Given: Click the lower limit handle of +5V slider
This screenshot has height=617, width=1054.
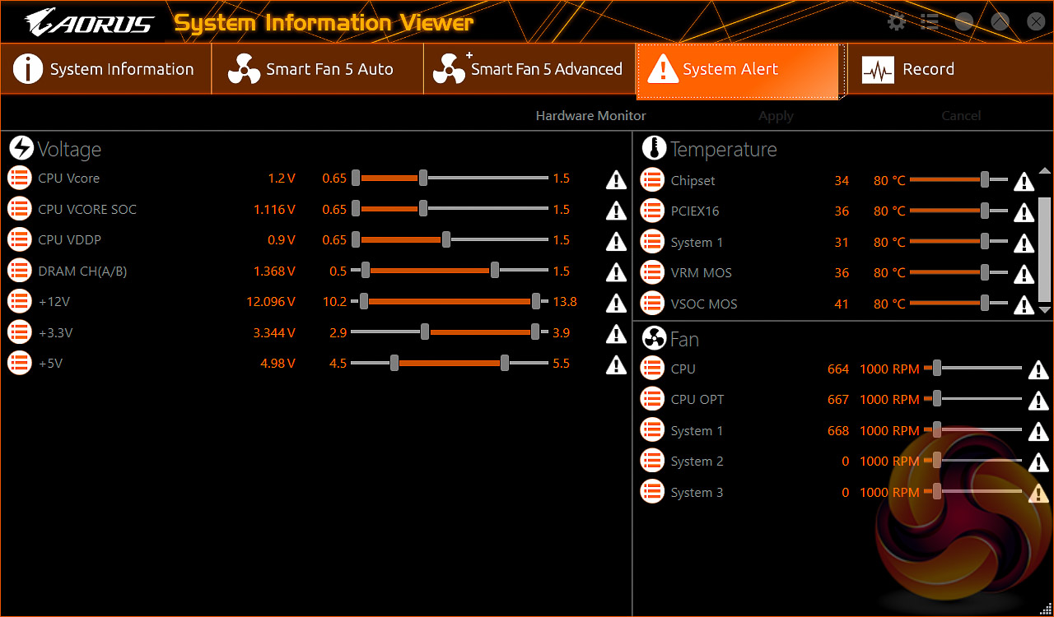Looking at the screenshot, I should 394,364.
